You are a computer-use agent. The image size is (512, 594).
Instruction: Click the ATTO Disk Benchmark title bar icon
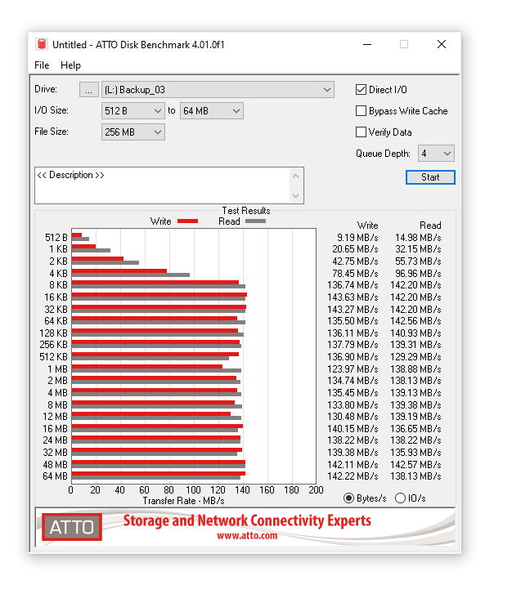[x=42, y=44]
